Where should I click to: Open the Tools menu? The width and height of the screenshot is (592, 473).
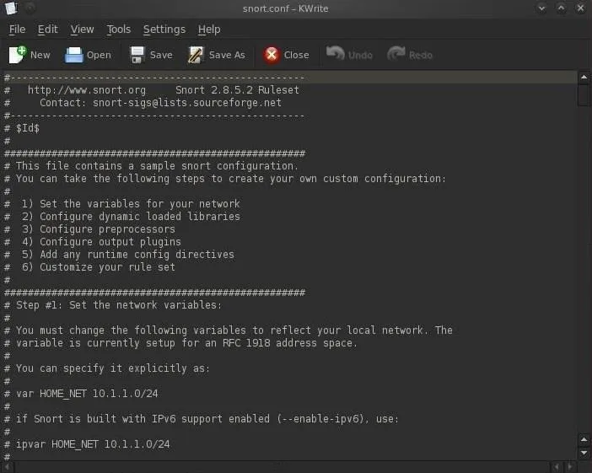(119, 30)
